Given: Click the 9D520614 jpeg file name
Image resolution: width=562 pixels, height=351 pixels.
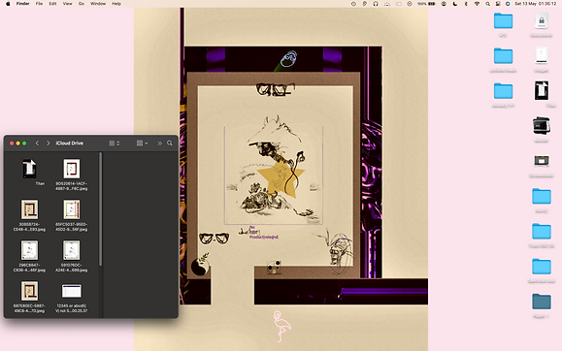Looking at the screenshot, I should (71, 186).
